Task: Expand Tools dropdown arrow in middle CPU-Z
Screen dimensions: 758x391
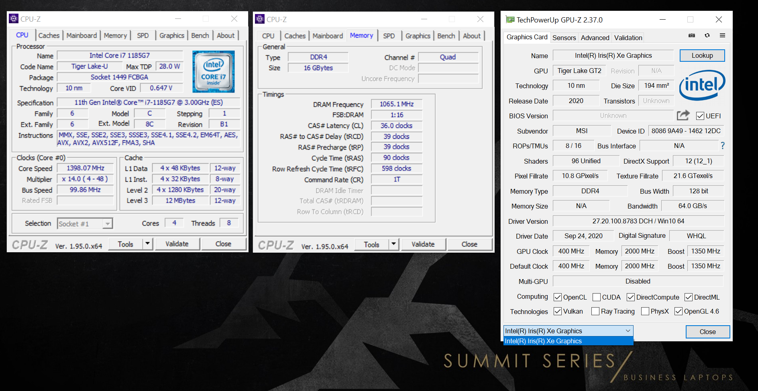Action: [x=394, y=244]
